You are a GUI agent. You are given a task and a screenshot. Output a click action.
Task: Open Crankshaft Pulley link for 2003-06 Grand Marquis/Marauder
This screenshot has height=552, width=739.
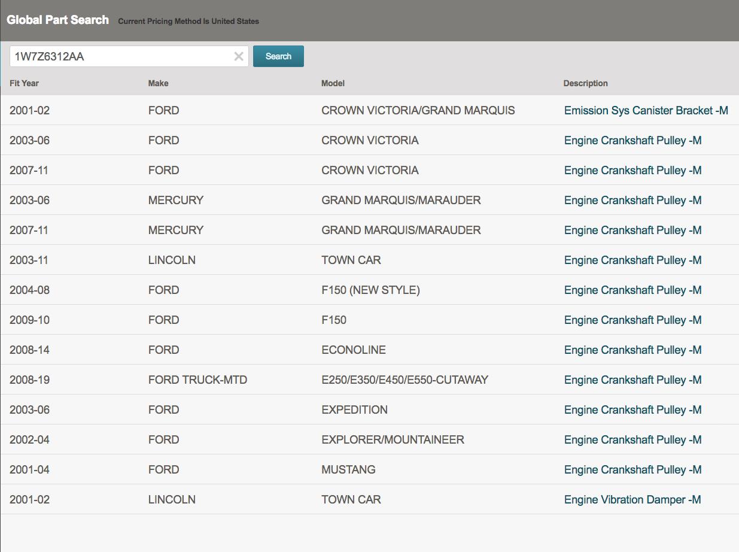pos(632,201)
